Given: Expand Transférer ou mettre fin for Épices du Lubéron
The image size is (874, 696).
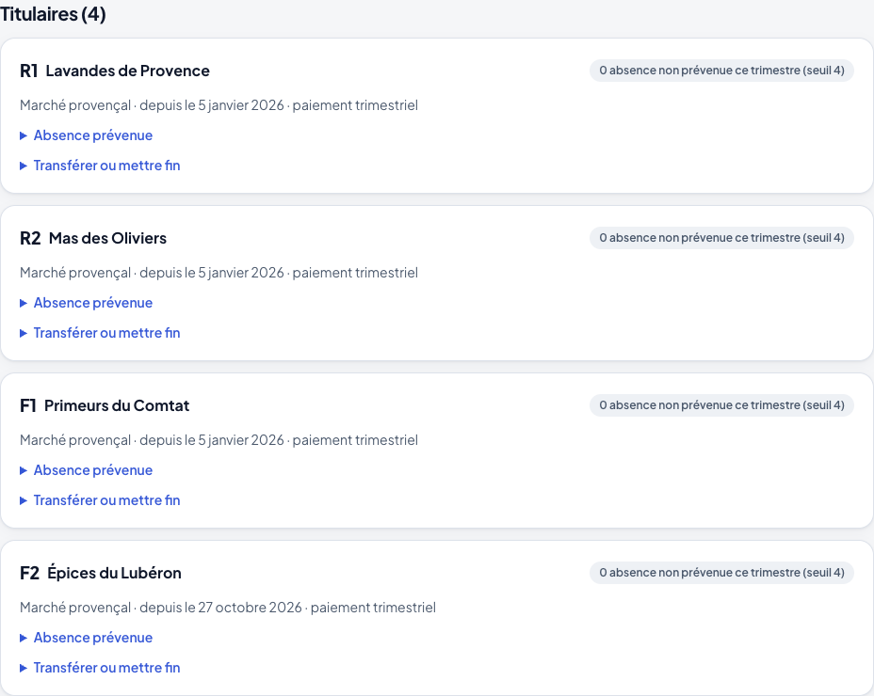Looking at the screenshot, I should click(x=101, y=668).
